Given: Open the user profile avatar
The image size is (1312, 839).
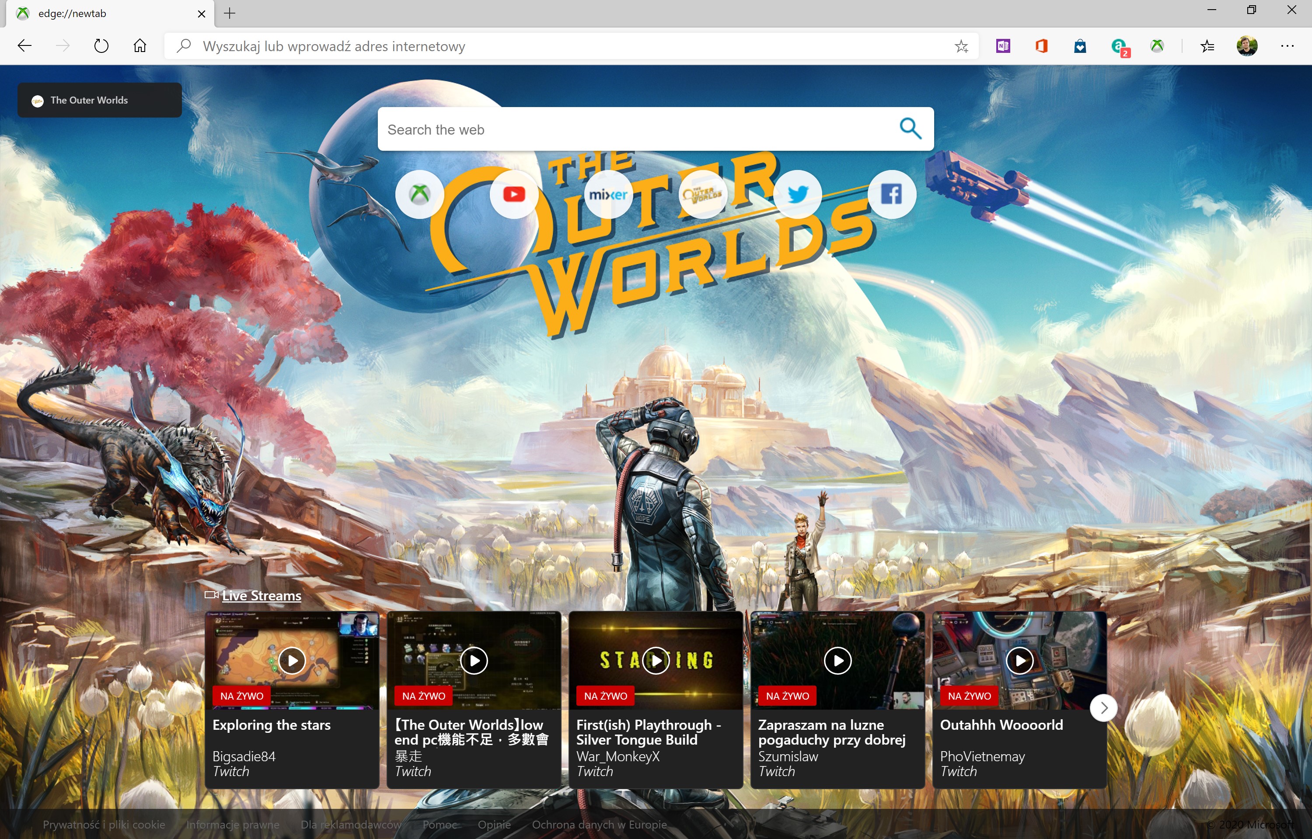Looking at the screenshot, I should [x=1247, y=46].
